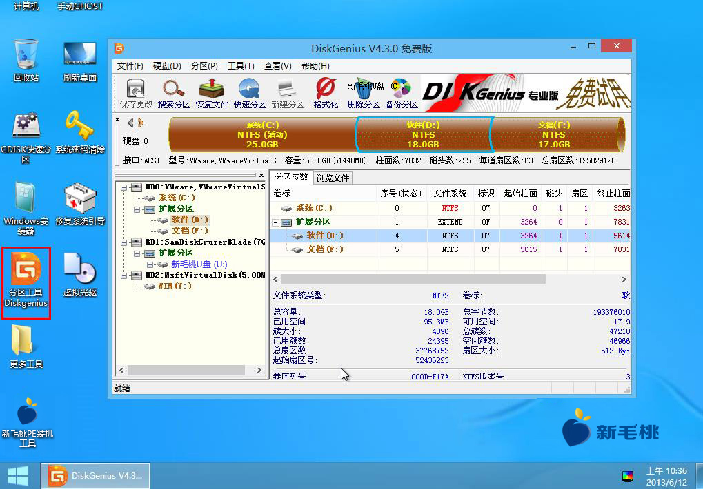Click partition table horizontal scrollbar thumb

[x=413, y=280]
